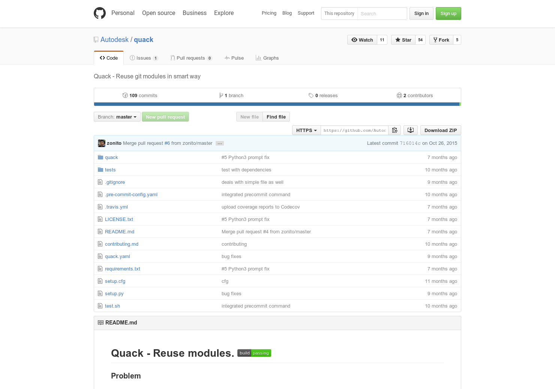This screenshot has width=555, height=389.
Task: Copy the repository URL to clipboard
Action: [x=394, y=130]
